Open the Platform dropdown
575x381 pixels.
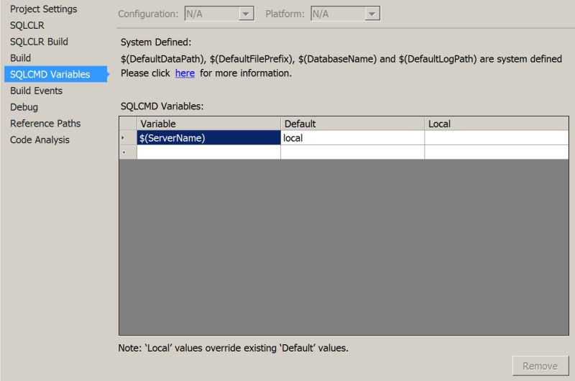coord(345,14)
